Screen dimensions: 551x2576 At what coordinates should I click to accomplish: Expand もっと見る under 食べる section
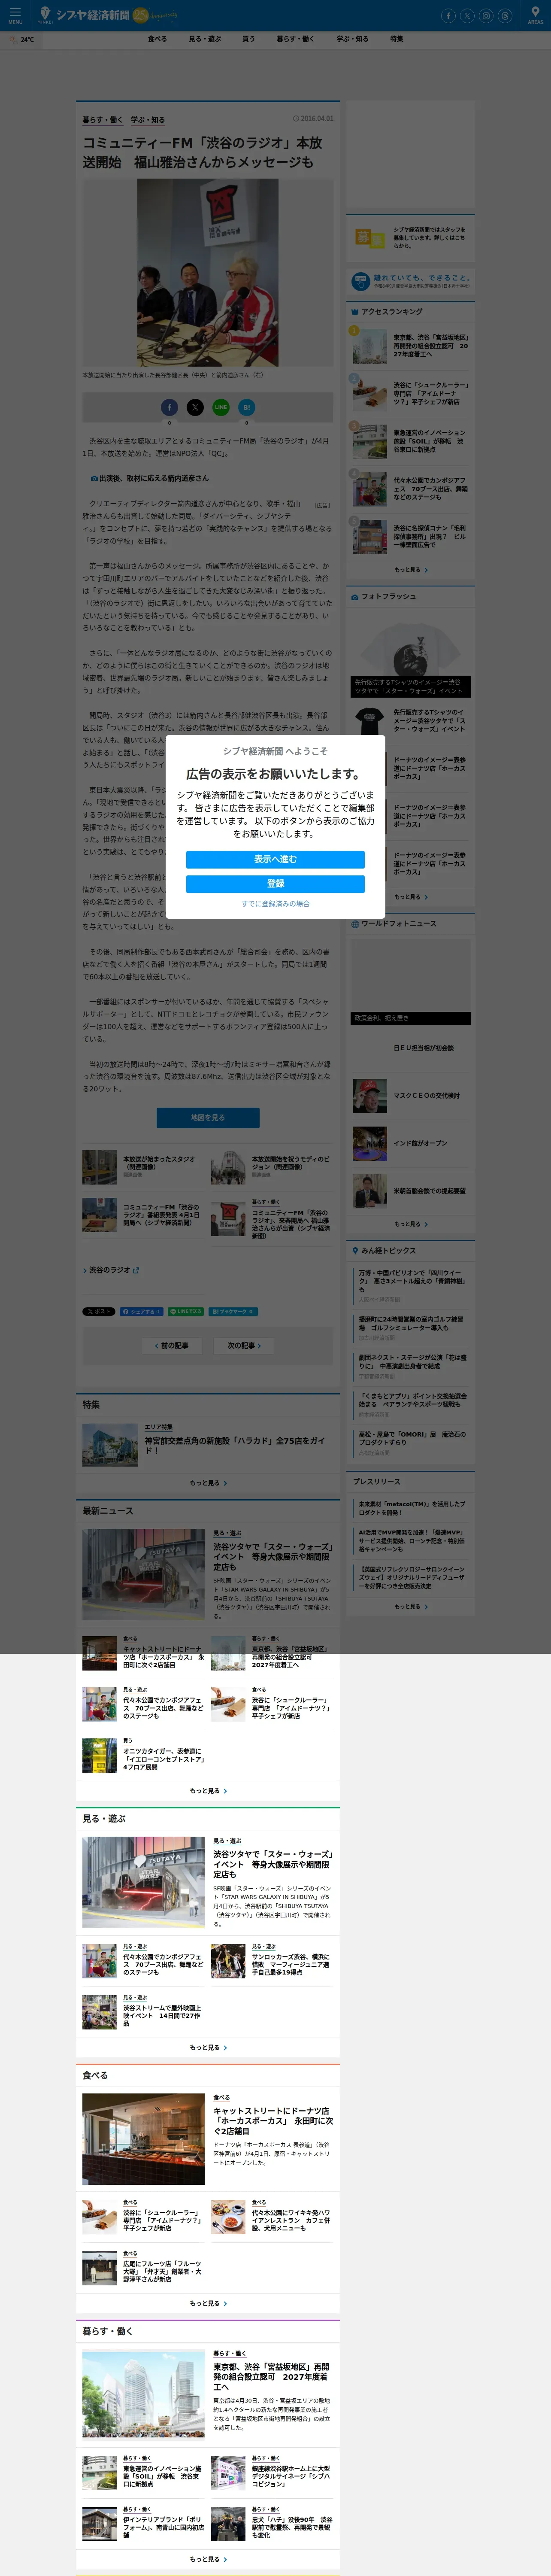[x=208, y=2303]
